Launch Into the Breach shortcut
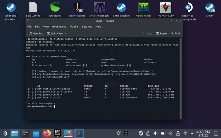Image resolution: width=221 pixels, height=138 pixels. (x=99, y=10)
